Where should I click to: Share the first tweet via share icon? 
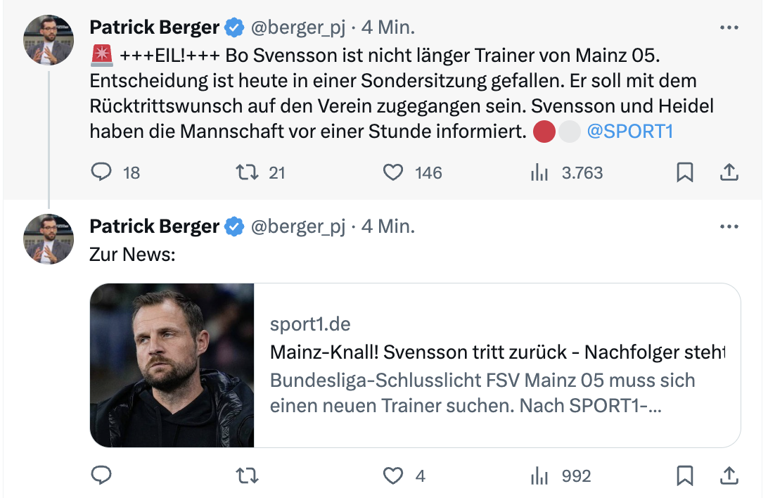click(729, 172)
